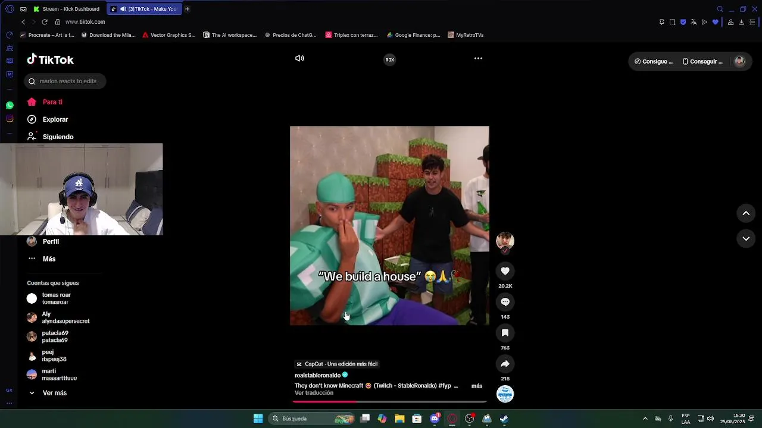Toggle the blue ad-blocker shield icon
762x428 pixels.
[x=683, y=22]
